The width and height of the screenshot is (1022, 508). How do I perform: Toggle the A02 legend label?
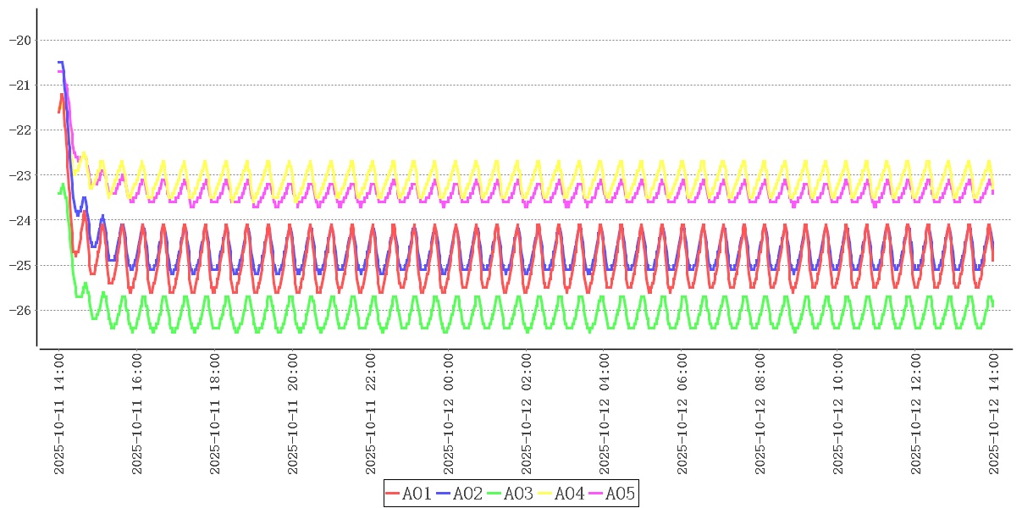pos(468,494)
